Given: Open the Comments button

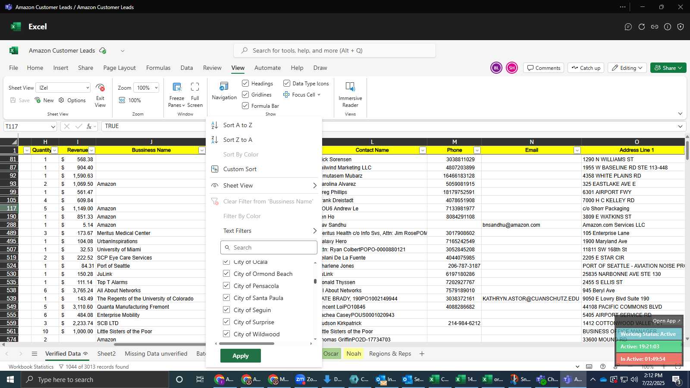Looking at the screenshot, I should pos(544,68).
